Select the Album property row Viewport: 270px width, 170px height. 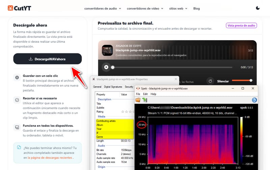click(115, 125)
